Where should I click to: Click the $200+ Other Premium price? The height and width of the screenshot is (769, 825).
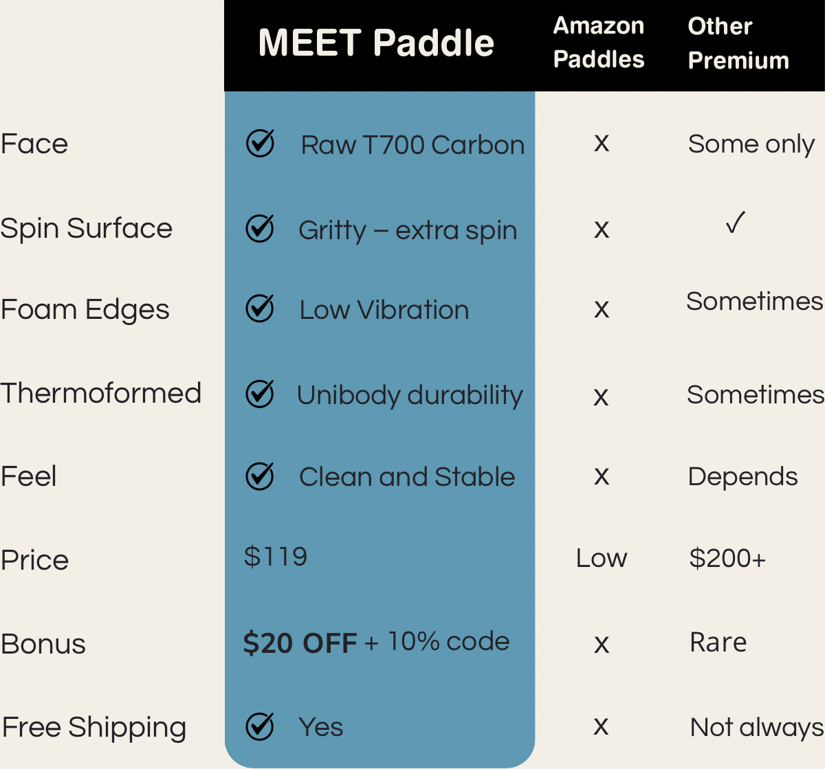727,558
